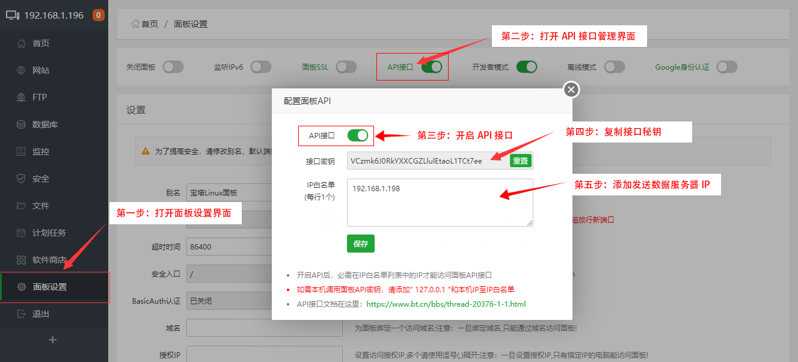Click 首页 in the breadcrumb
The image size is (798, 362).
pos(150,24)
